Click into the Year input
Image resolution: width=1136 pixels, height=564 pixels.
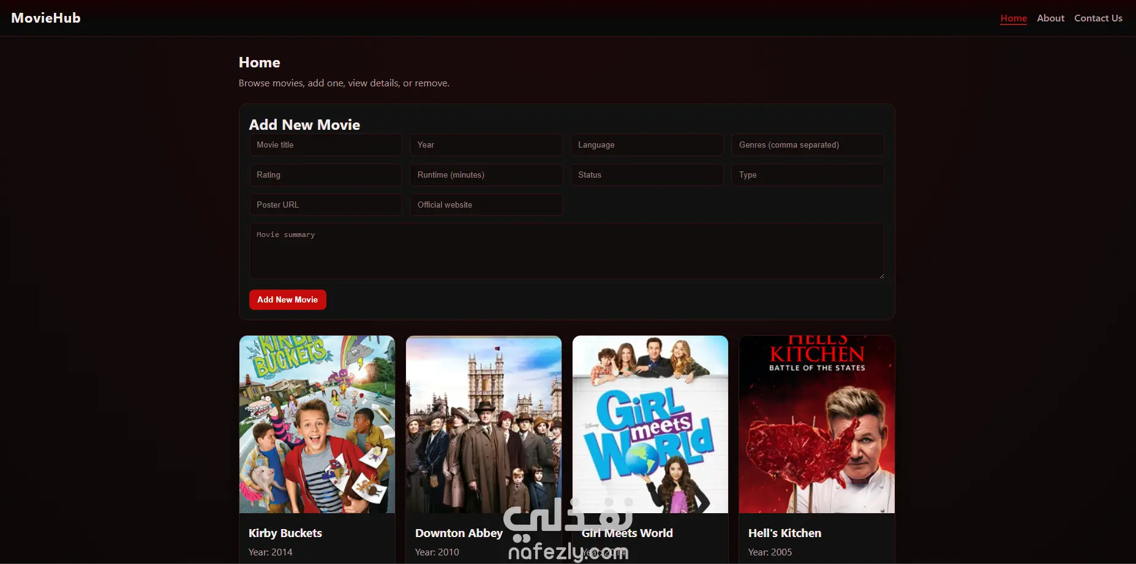[486, 145]
